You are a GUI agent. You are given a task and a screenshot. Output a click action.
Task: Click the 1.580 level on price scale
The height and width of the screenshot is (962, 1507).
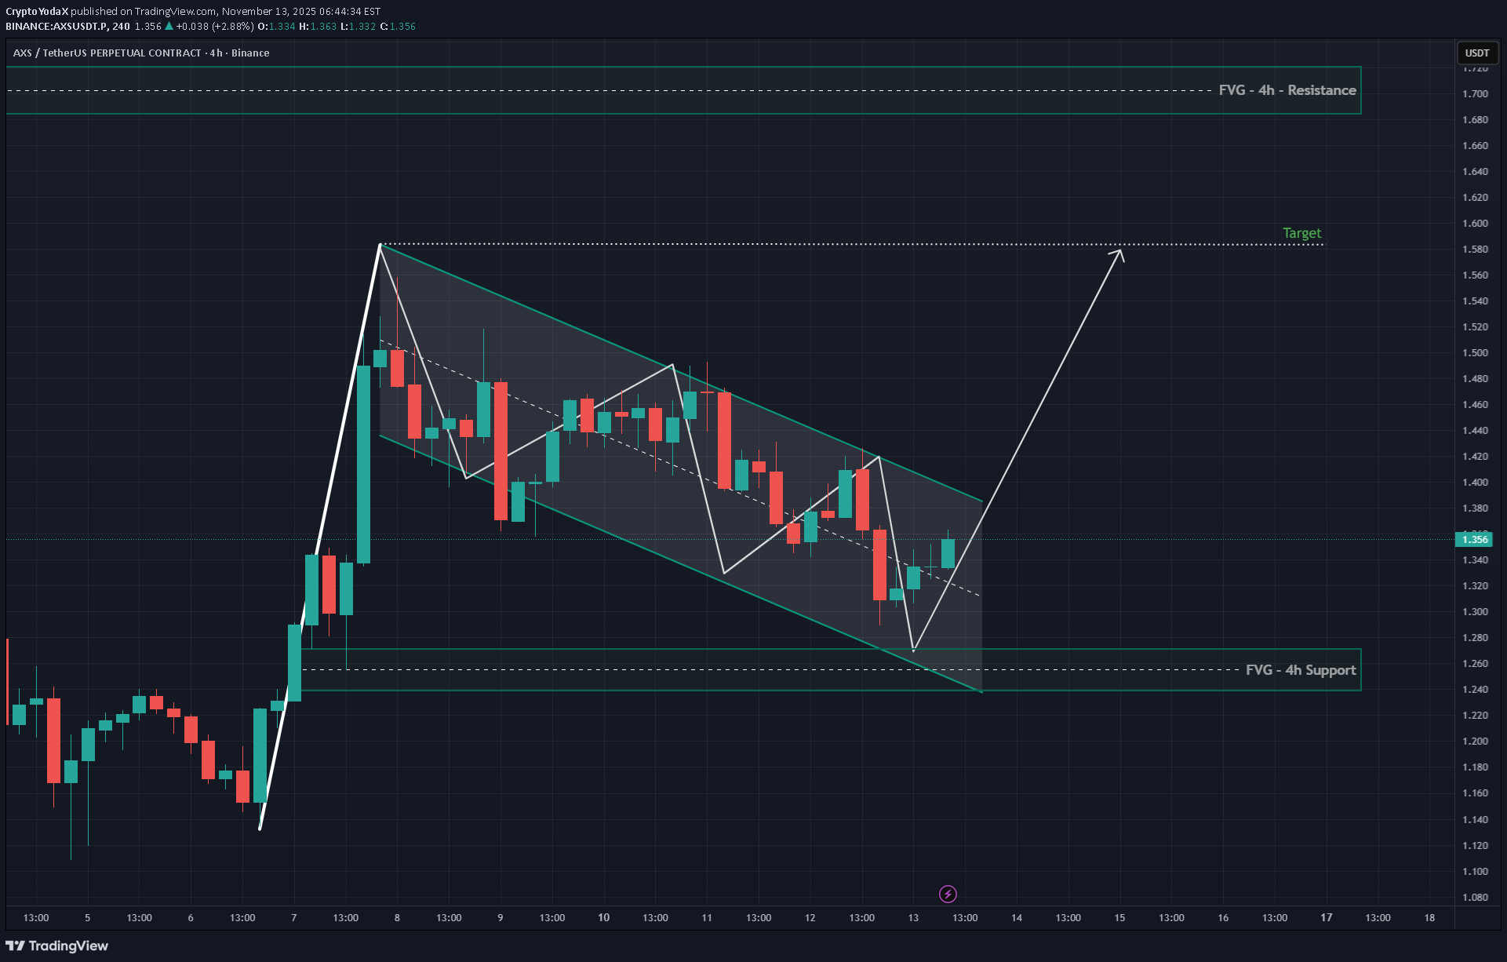(x=1475, y=250)
